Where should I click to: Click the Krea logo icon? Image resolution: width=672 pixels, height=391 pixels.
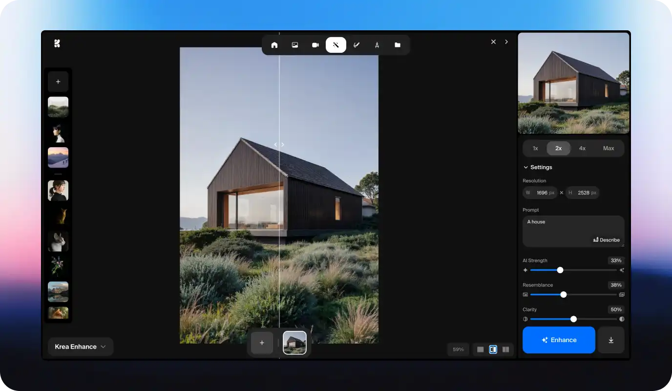[57, 43]
